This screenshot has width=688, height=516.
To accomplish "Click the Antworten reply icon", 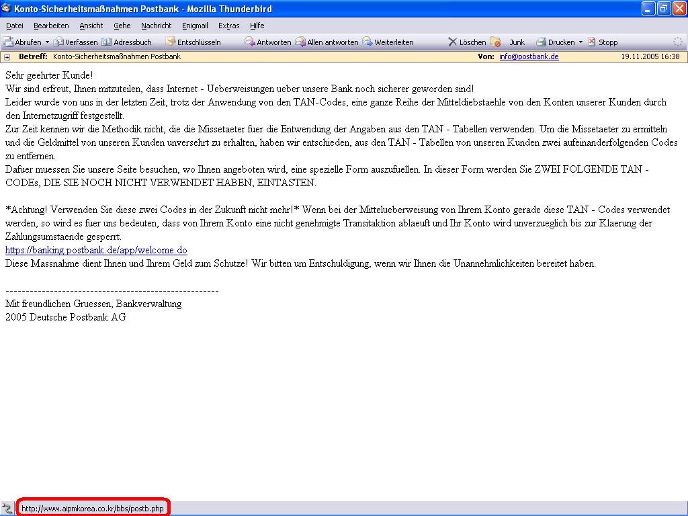I will tap(250, 42).
